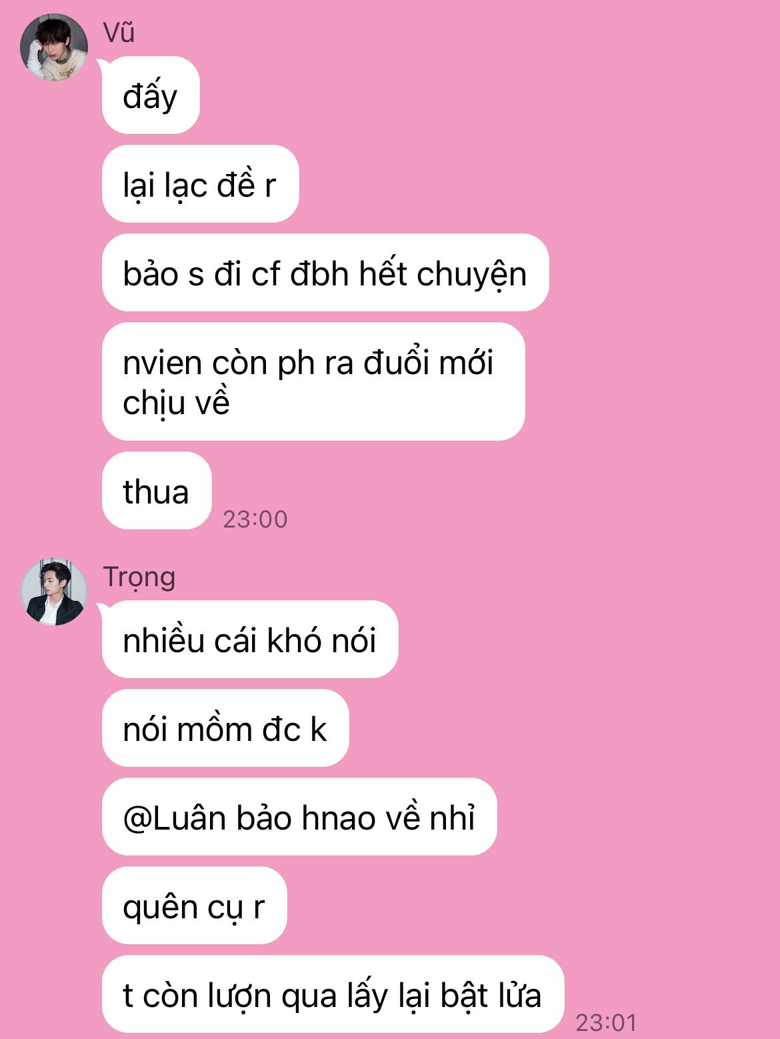Open sender name Trọng

(139, 578)
